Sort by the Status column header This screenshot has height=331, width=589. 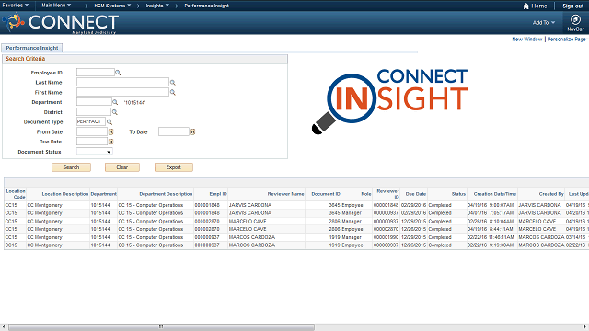[458, 194]
